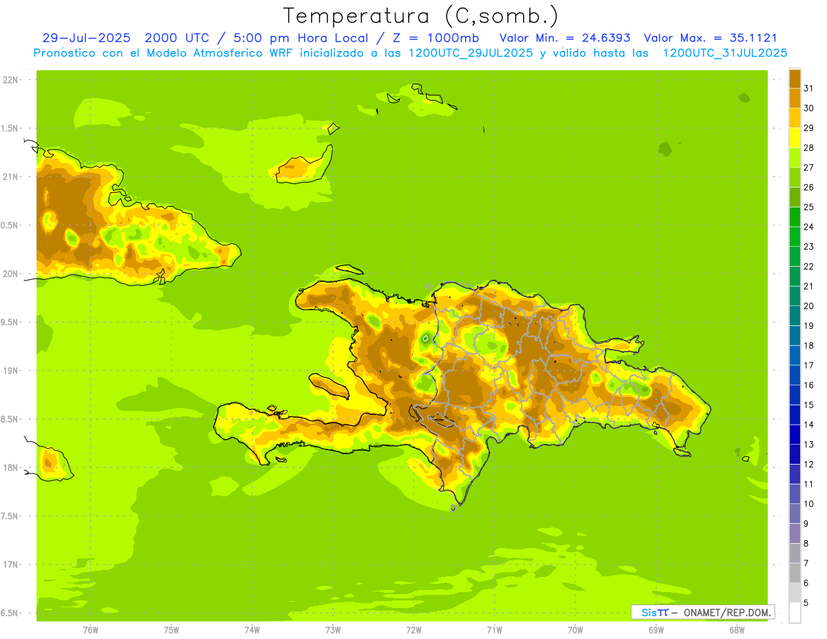Click the gray legend band between 6 and 7
Viewport: 827px width, 639px height.
[795, 573]
